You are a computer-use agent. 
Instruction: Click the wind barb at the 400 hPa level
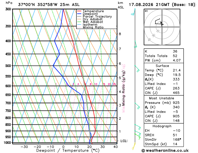click(135, 44)
